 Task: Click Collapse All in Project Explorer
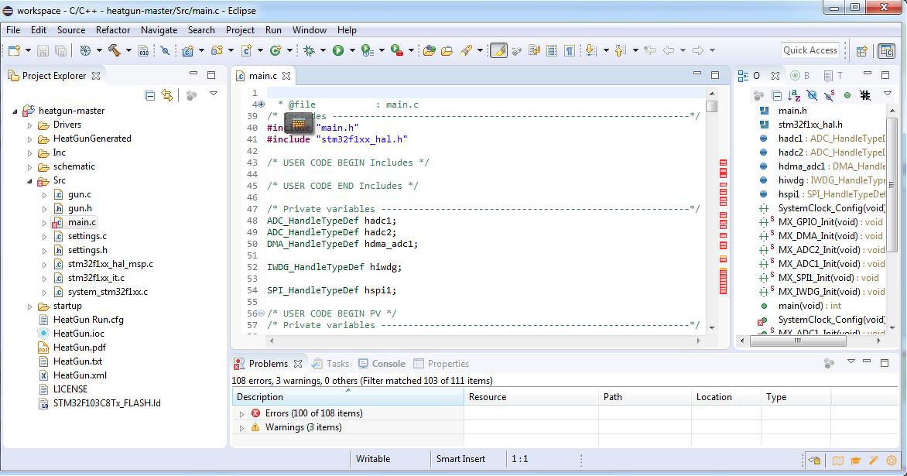click(x=149, y=95)
